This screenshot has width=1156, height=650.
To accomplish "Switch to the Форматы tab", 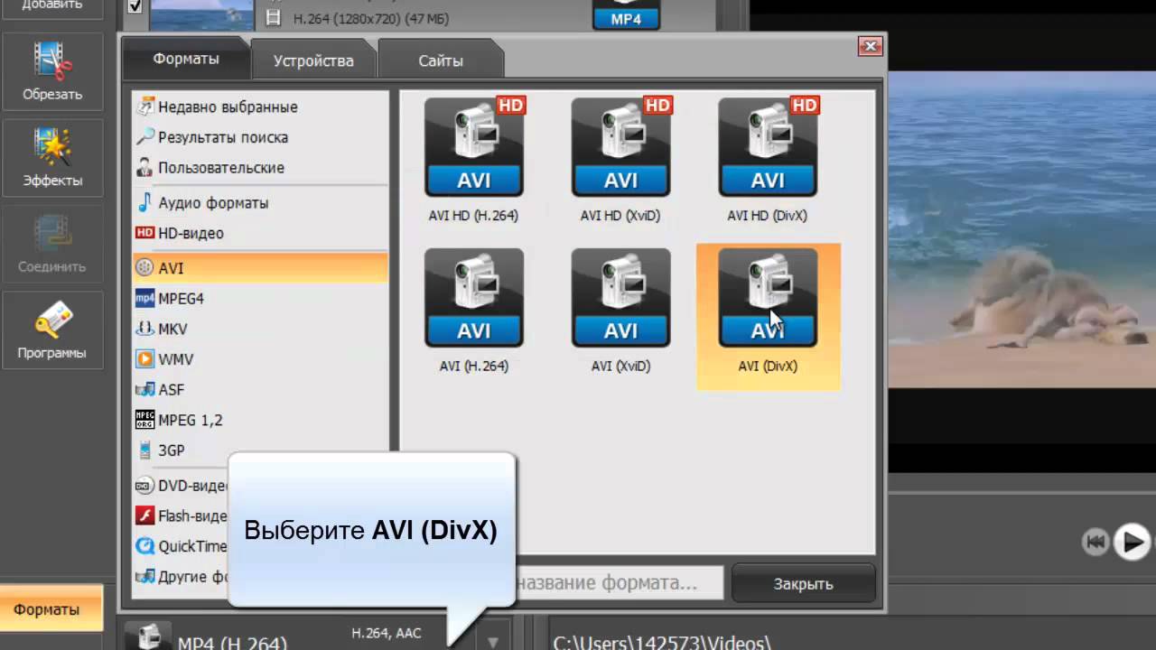I will coord(186,59).
